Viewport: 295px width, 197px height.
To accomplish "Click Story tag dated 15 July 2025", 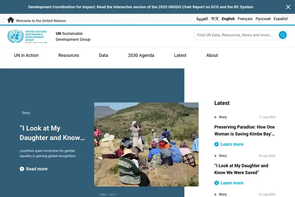I will tap(222, 194).
